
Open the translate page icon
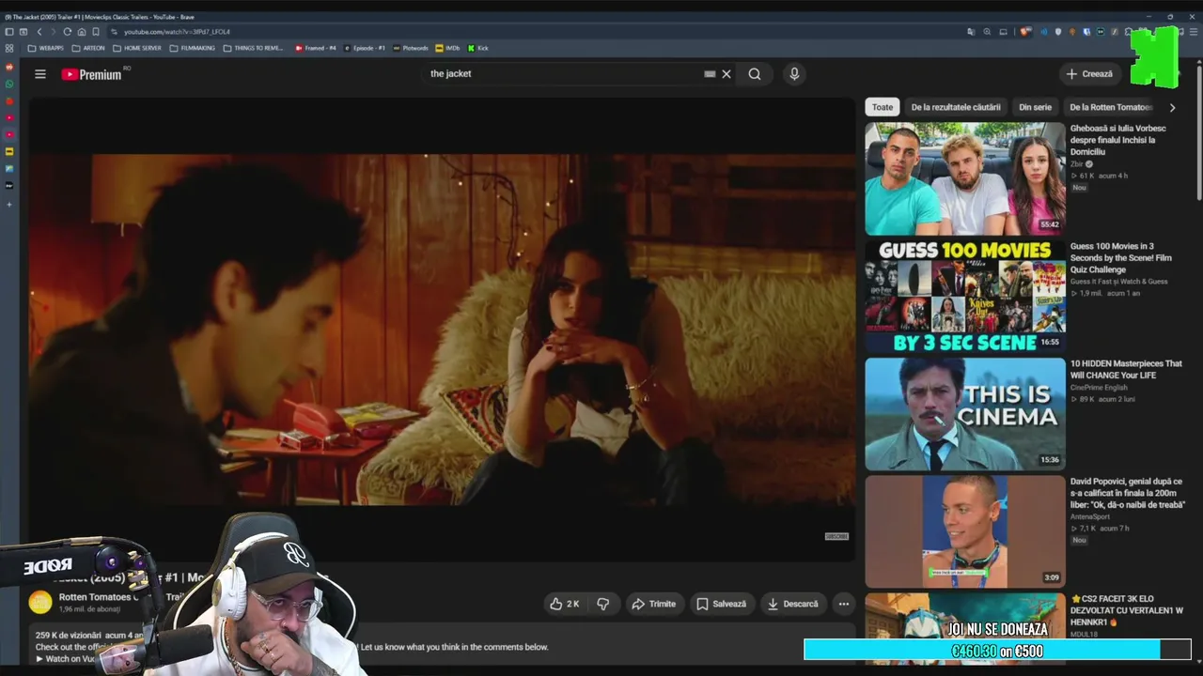pyautogui.click(x=971, y=32)
